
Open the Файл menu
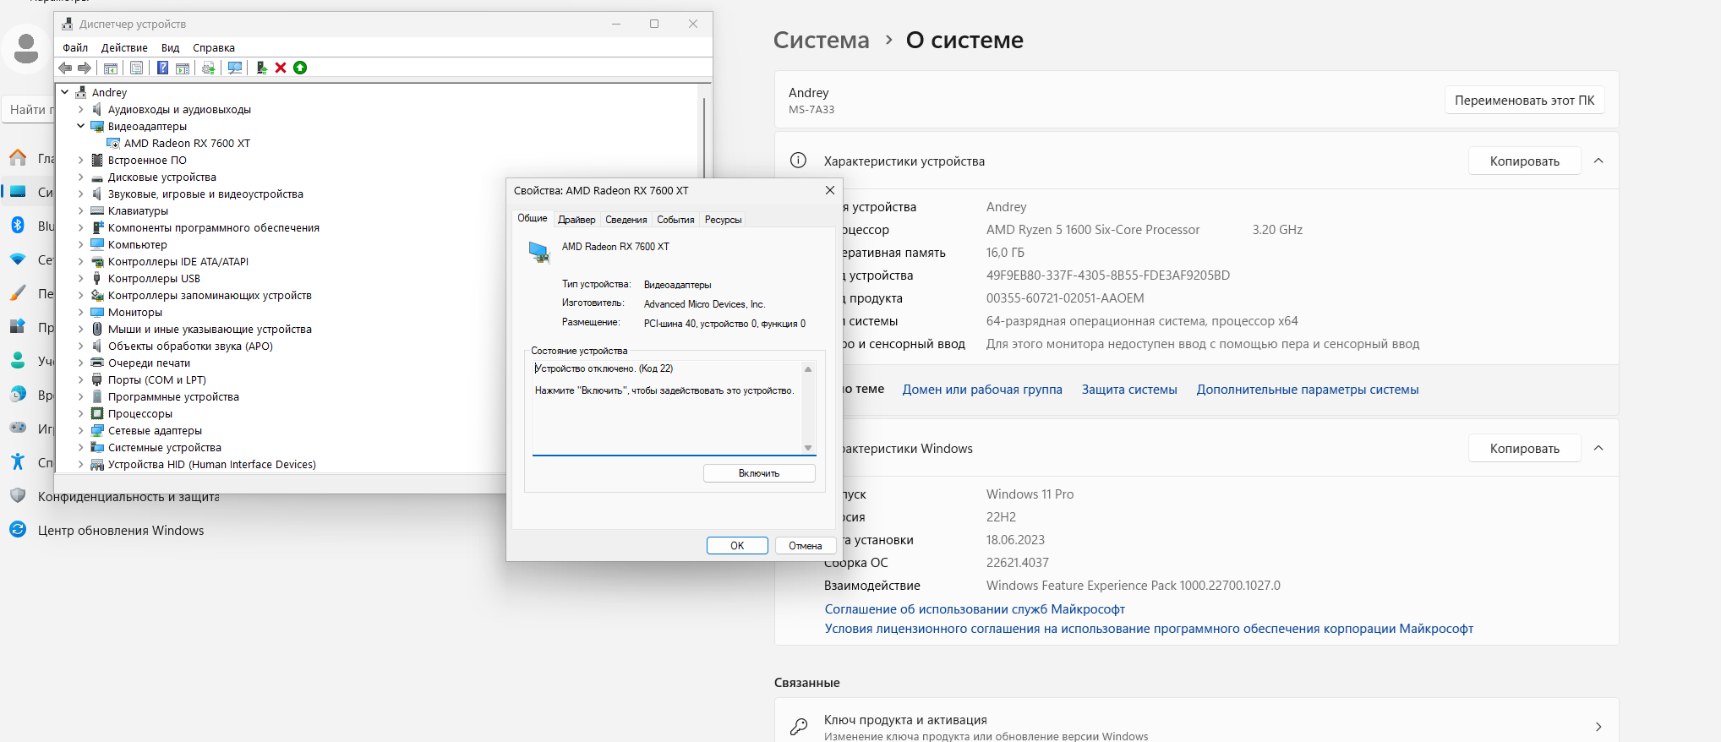tap(75, 48)
